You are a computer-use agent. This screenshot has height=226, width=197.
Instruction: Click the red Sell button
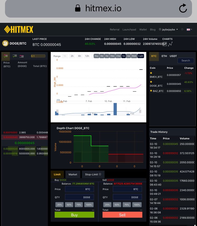click(122, 215)
